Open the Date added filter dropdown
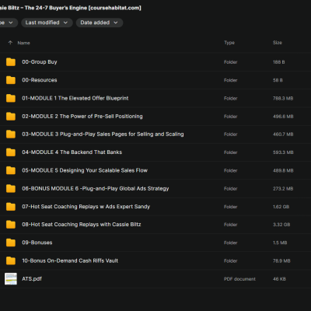The height and width of the screenshot is (311, 311). [x=100, y=23]
